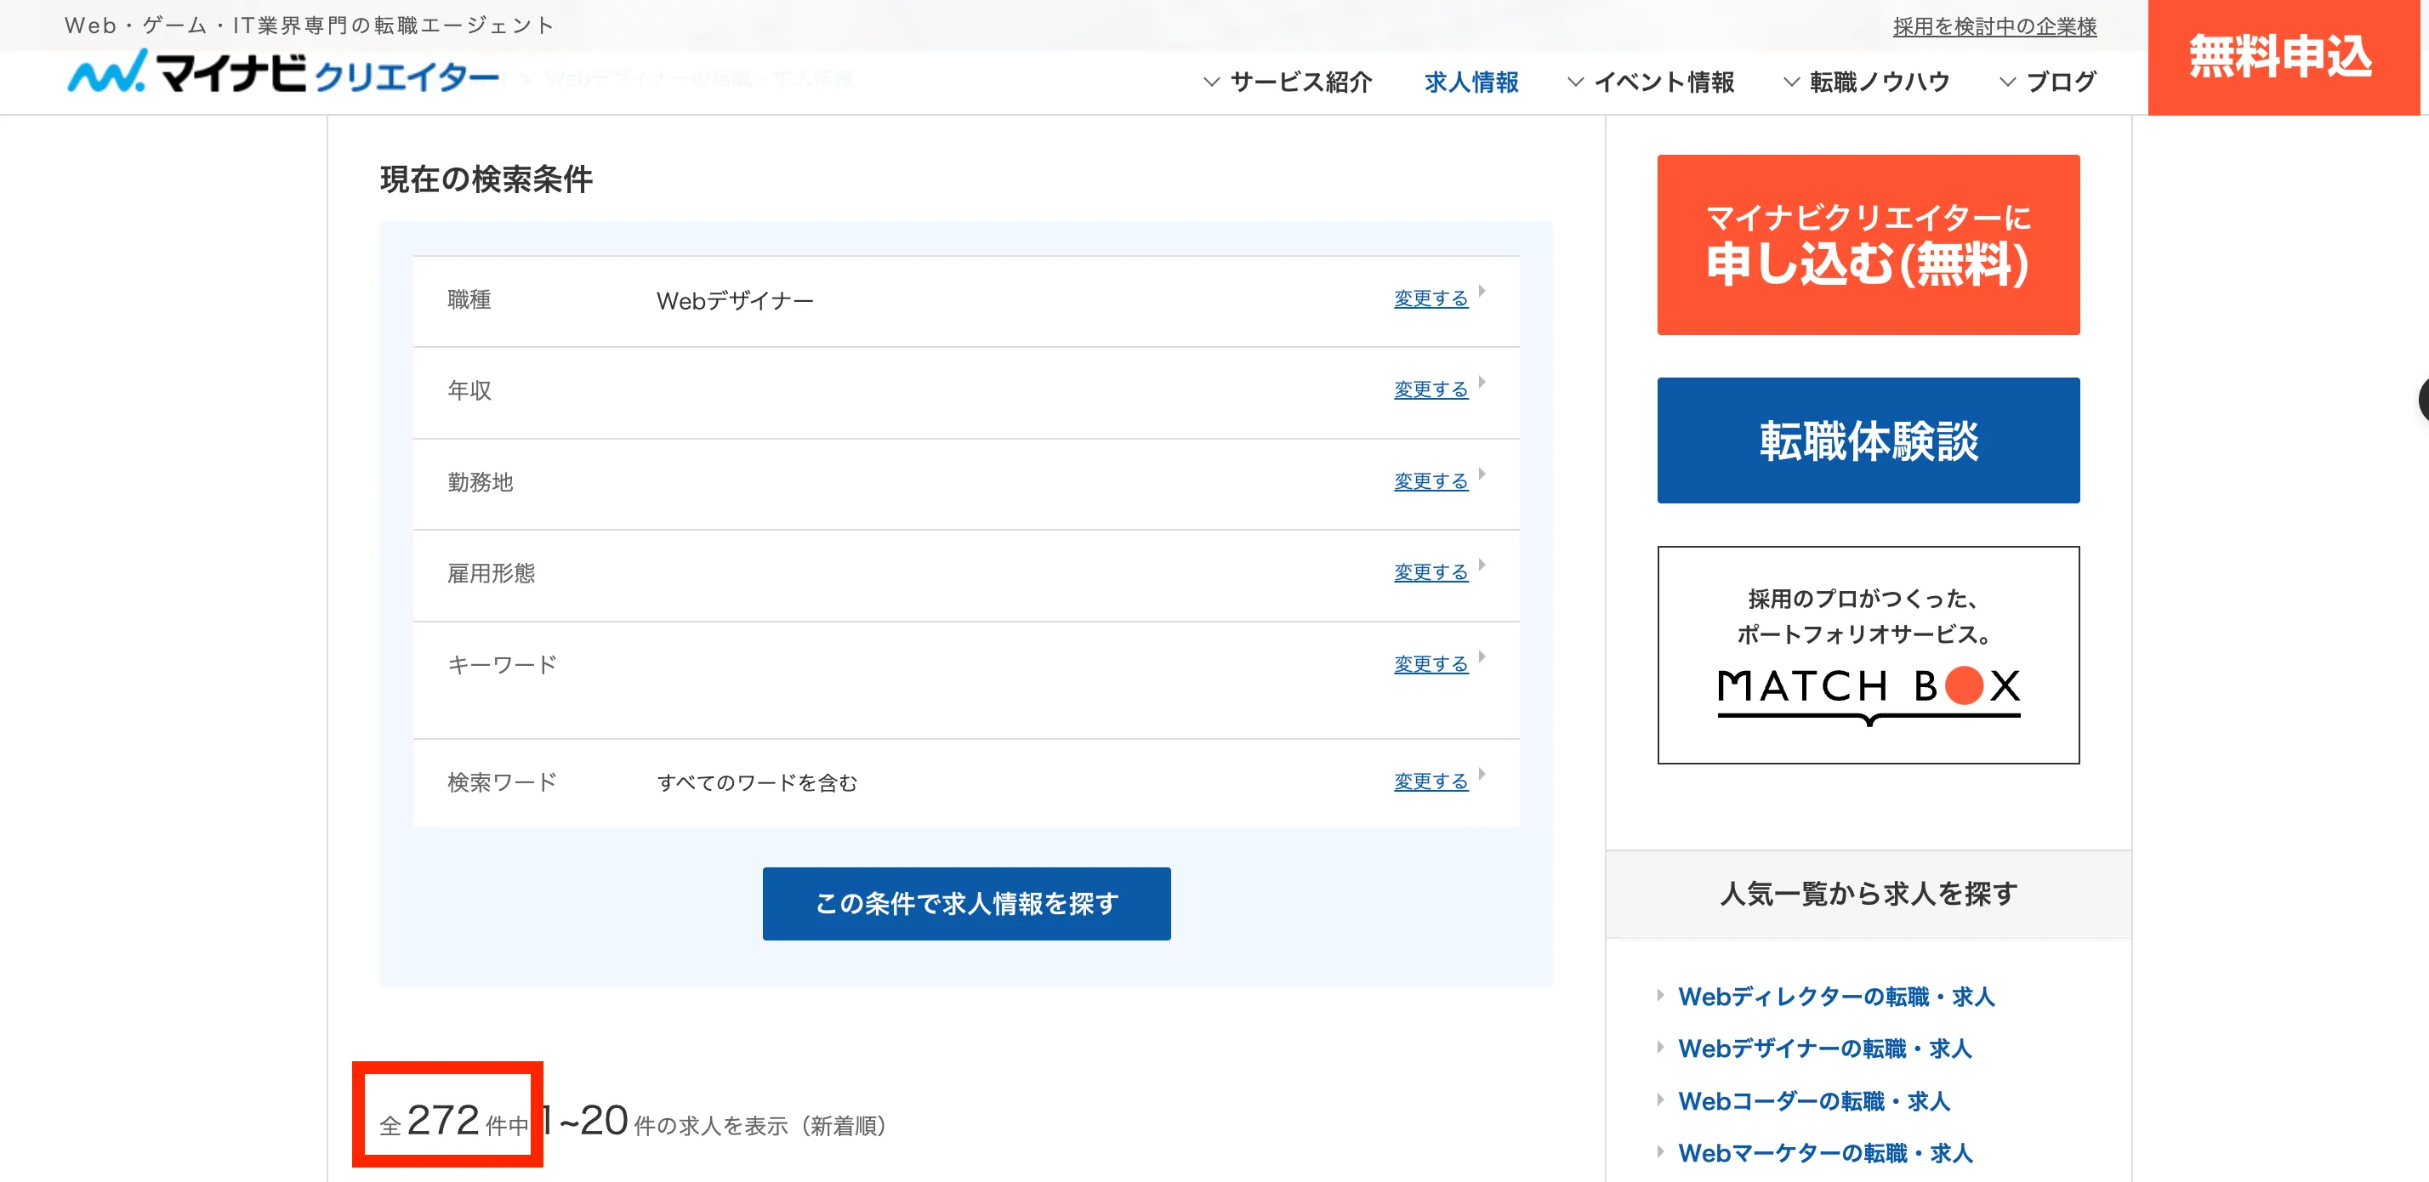
Task: Change the キーワード condition
Action: (x=1430, y=663)
